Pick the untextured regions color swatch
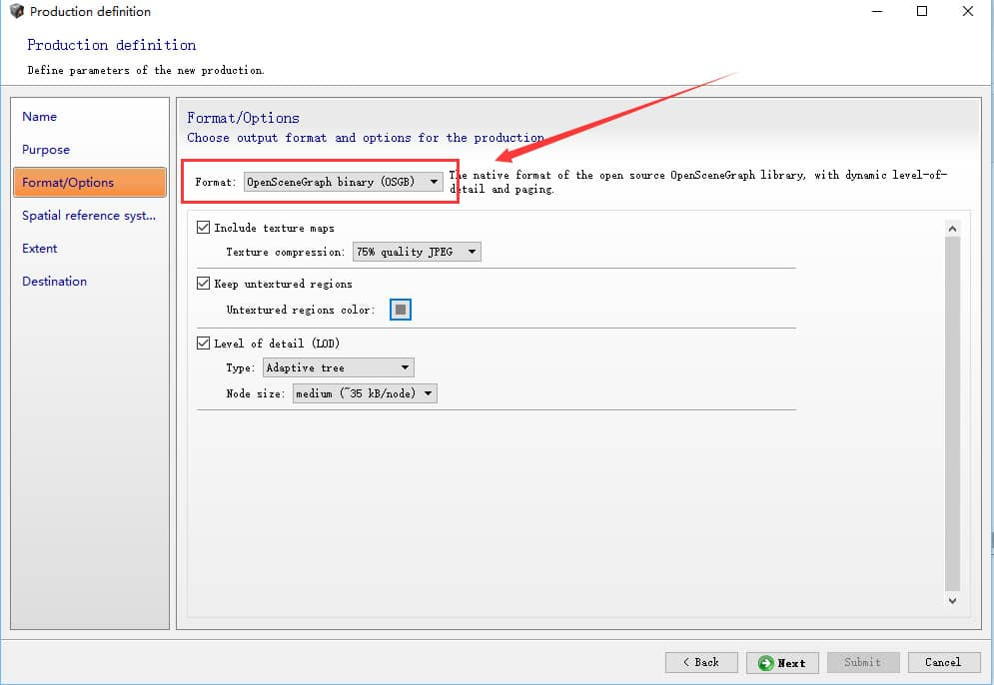Screen dimensions: 994x685 pyautogui.click(x=401, y=310)
